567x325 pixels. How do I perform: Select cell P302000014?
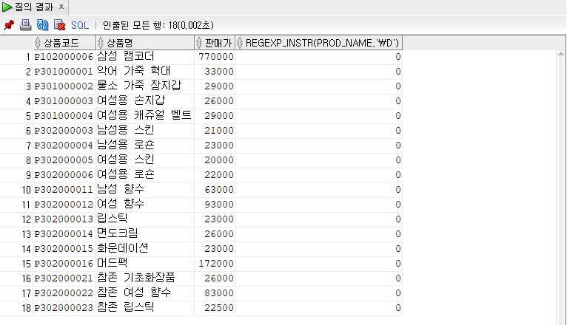point(64,234)
